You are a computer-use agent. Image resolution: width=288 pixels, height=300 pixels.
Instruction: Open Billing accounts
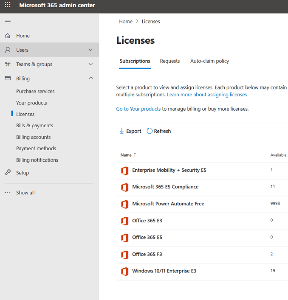33,137
